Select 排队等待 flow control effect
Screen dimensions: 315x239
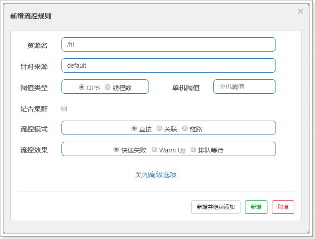[193, 149]
